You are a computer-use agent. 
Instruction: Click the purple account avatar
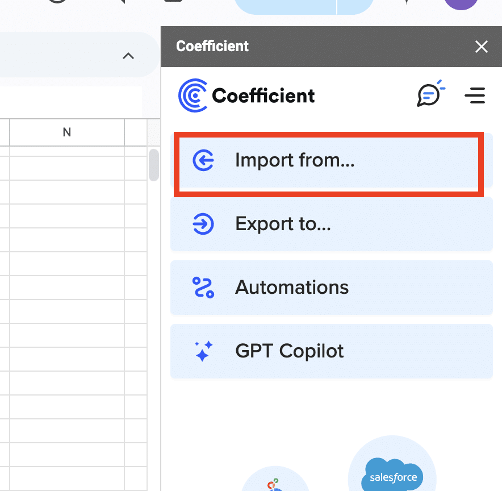[461, 5]
